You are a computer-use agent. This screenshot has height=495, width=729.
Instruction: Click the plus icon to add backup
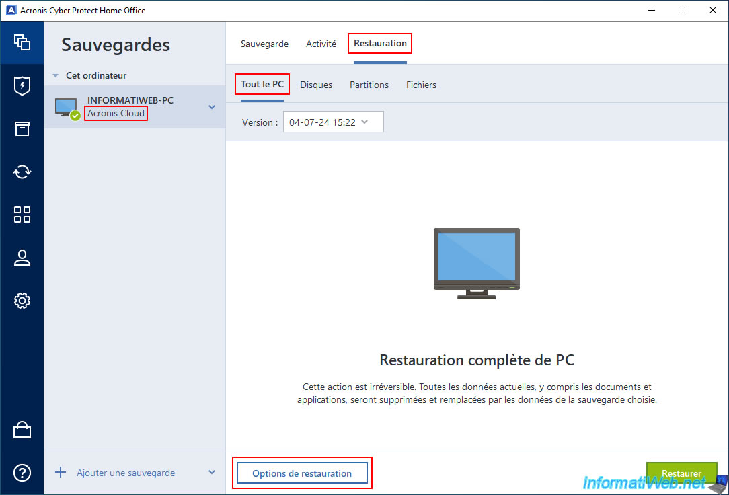61,473
